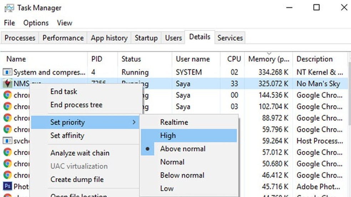Click the Photoshop process icon
The image size is (351, 197).
tap(7, 186)
